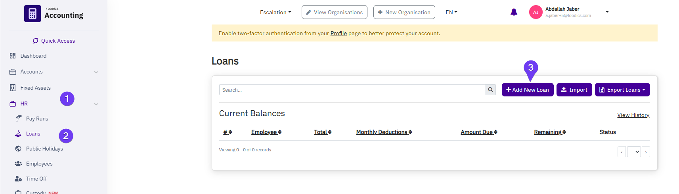
Task: Click the loans Search input field
Action: (x=352, y=90)
